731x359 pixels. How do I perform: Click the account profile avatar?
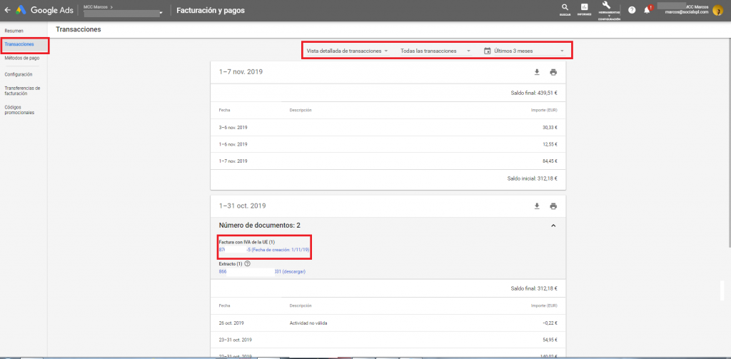point(717,10)
